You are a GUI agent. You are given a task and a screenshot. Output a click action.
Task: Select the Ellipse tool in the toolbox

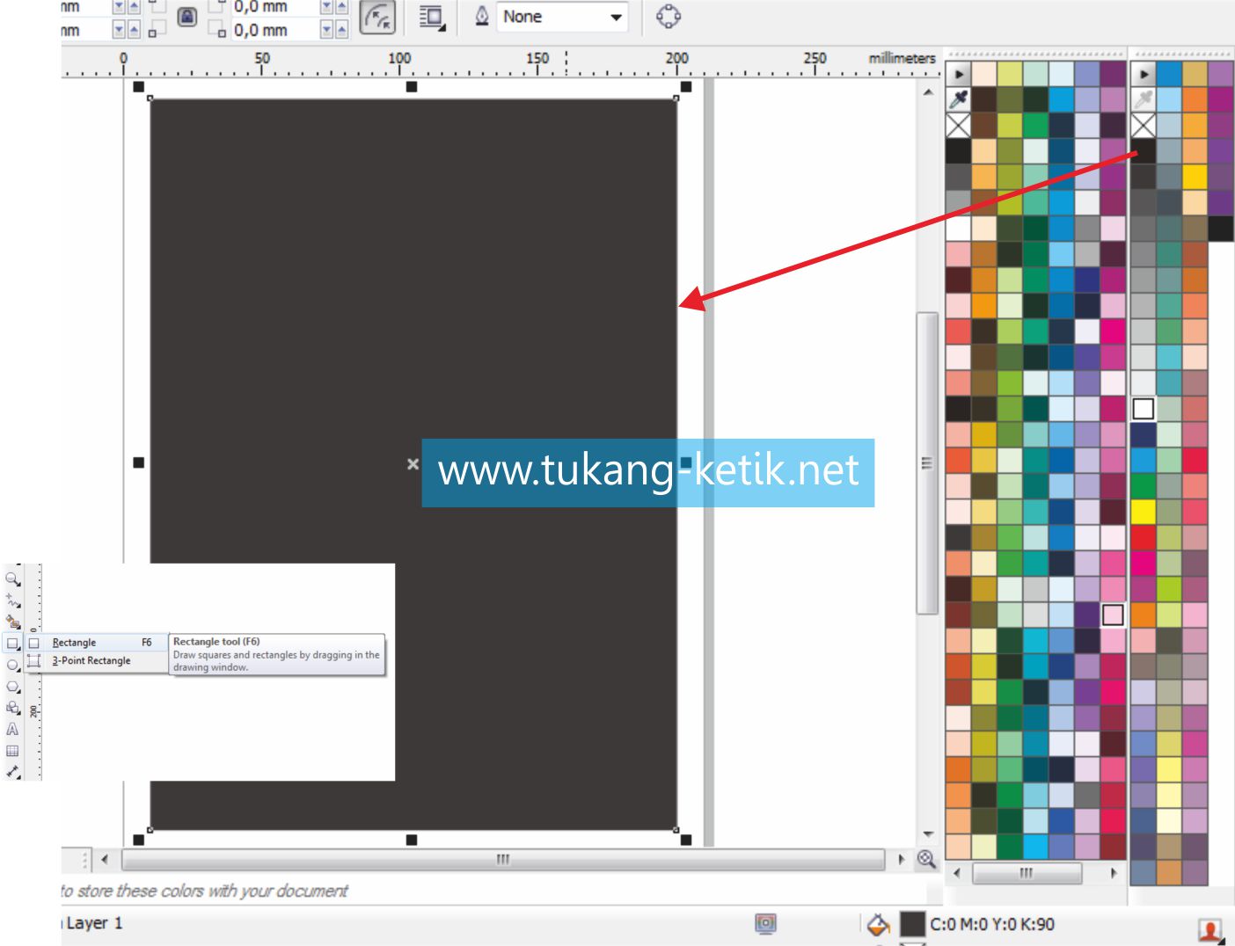pyautogui.click(x=12, y=666)
